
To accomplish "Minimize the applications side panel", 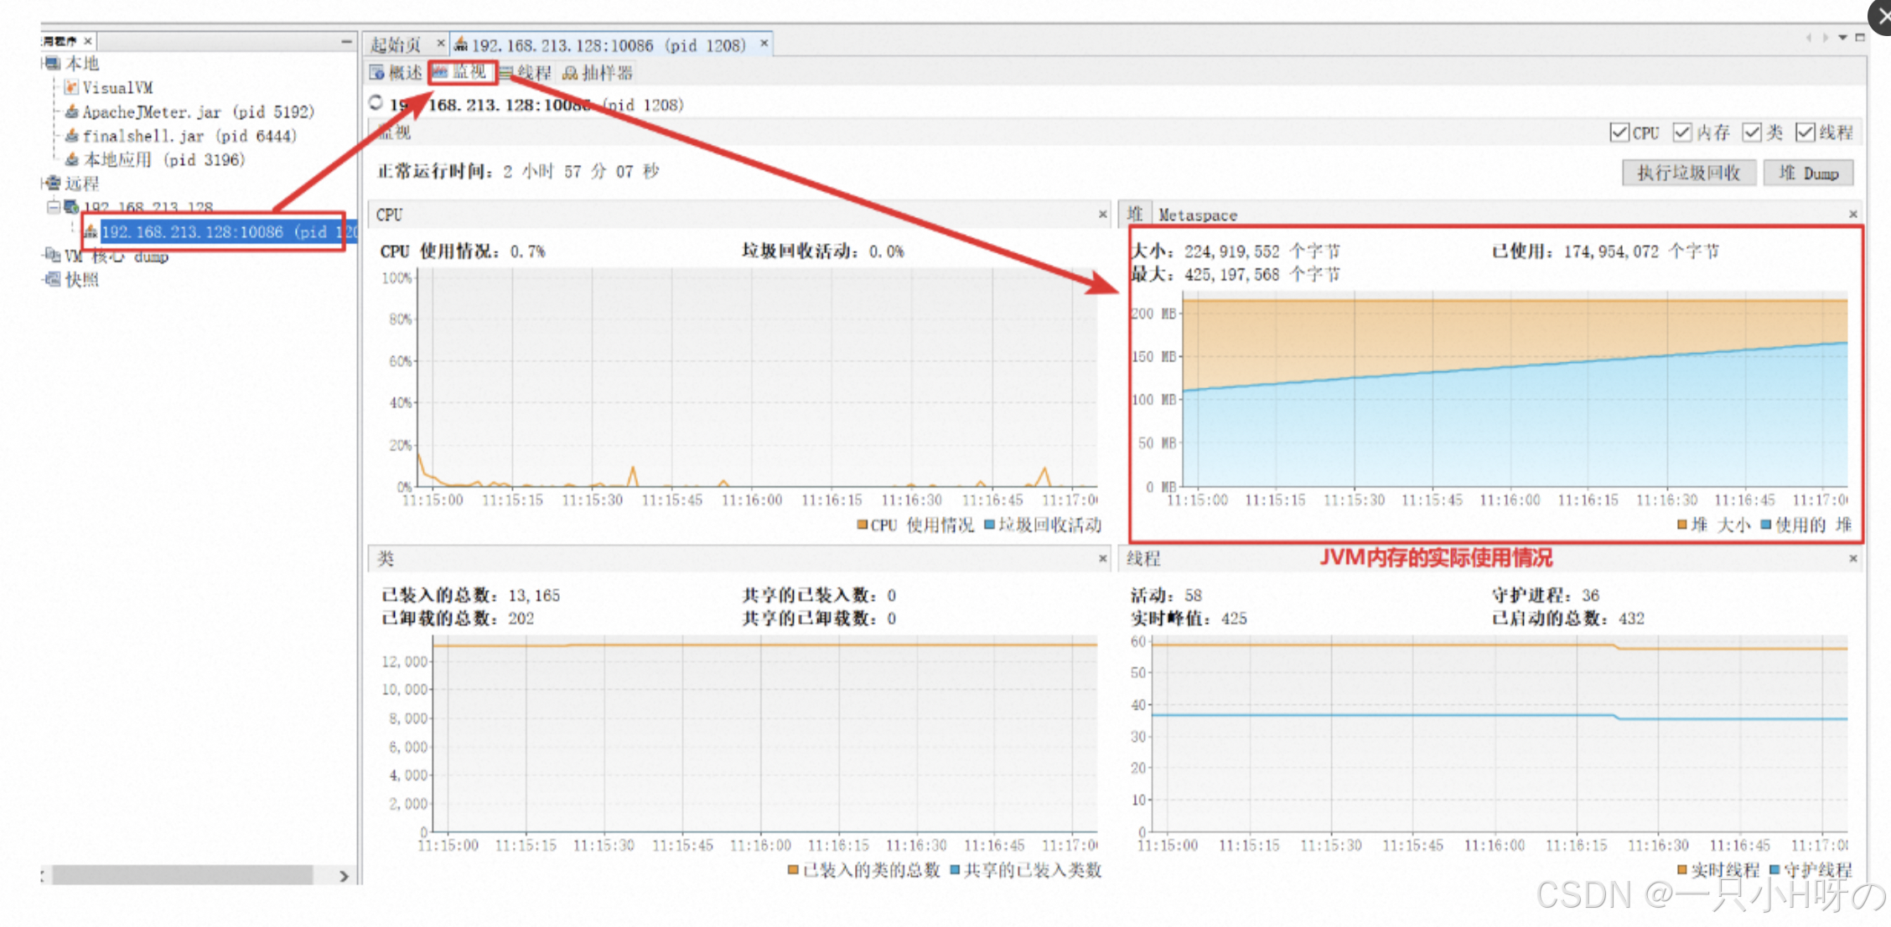I will pyautogui.click(x=346, y=41).
